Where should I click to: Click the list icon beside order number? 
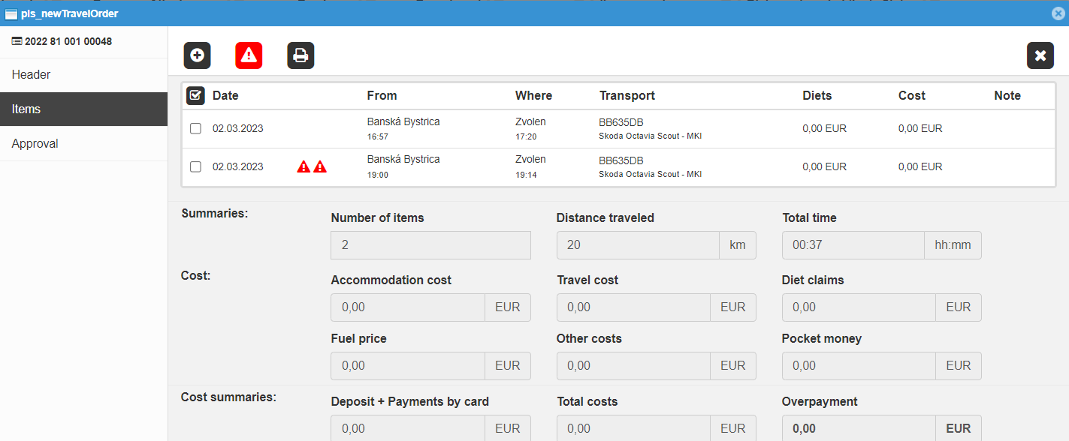pos(17,42)
